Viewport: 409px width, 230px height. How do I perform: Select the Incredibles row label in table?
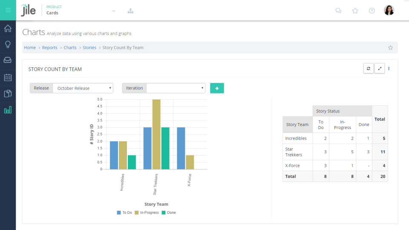tap(296, 138)
